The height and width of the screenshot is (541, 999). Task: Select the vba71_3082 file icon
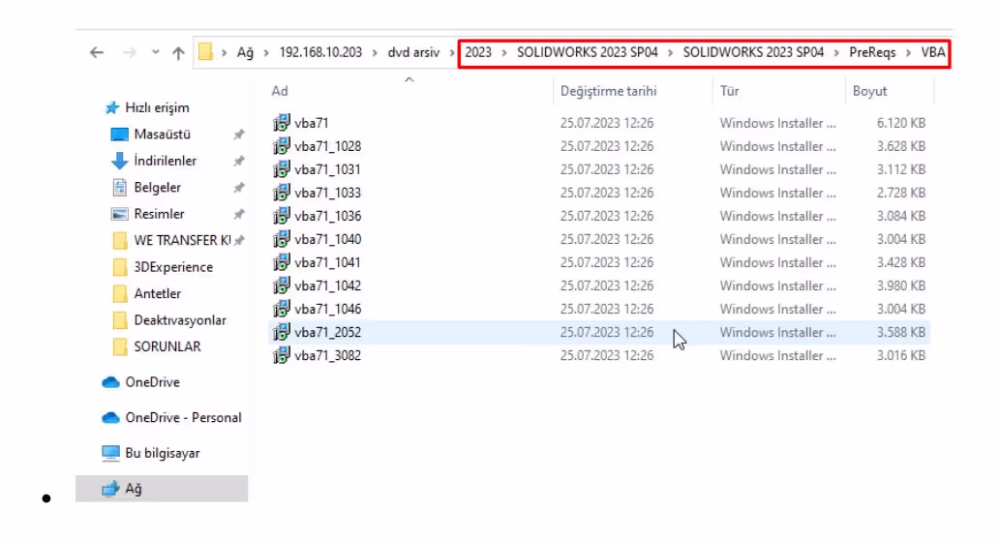point(282,355)
